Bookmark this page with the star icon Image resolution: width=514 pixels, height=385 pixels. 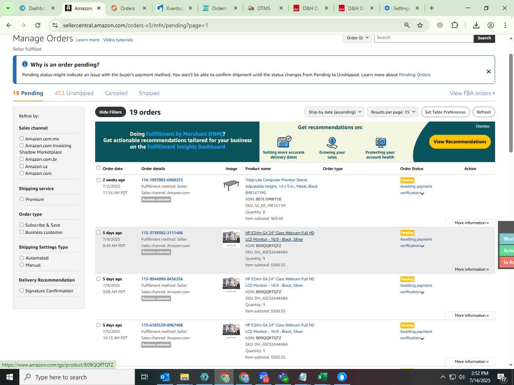coord(420,25)
